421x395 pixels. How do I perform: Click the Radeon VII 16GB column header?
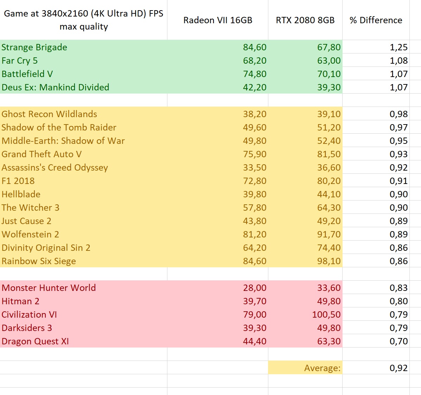pos(218,20)
